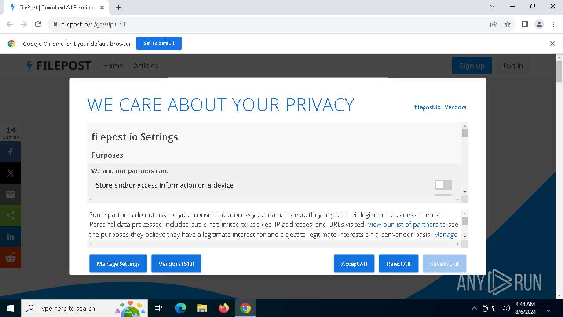
Task: Open the notifications center icon
Action: 548,308
